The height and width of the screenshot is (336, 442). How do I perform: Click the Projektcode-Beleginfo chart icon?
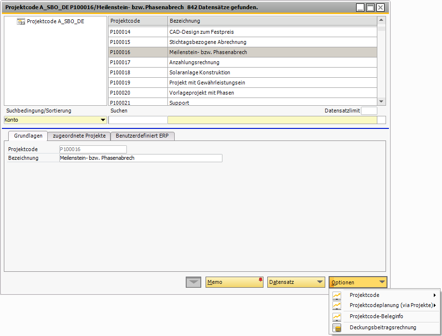point(336,316)
